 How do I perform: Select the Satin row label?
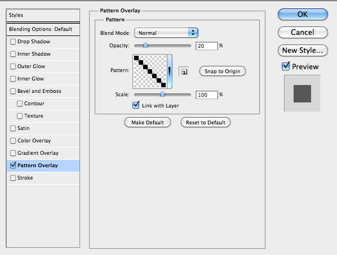[24, 128]
